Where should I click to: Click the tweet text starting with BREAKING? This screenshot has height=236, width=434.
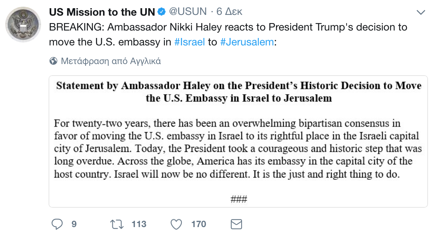(228, 28)
